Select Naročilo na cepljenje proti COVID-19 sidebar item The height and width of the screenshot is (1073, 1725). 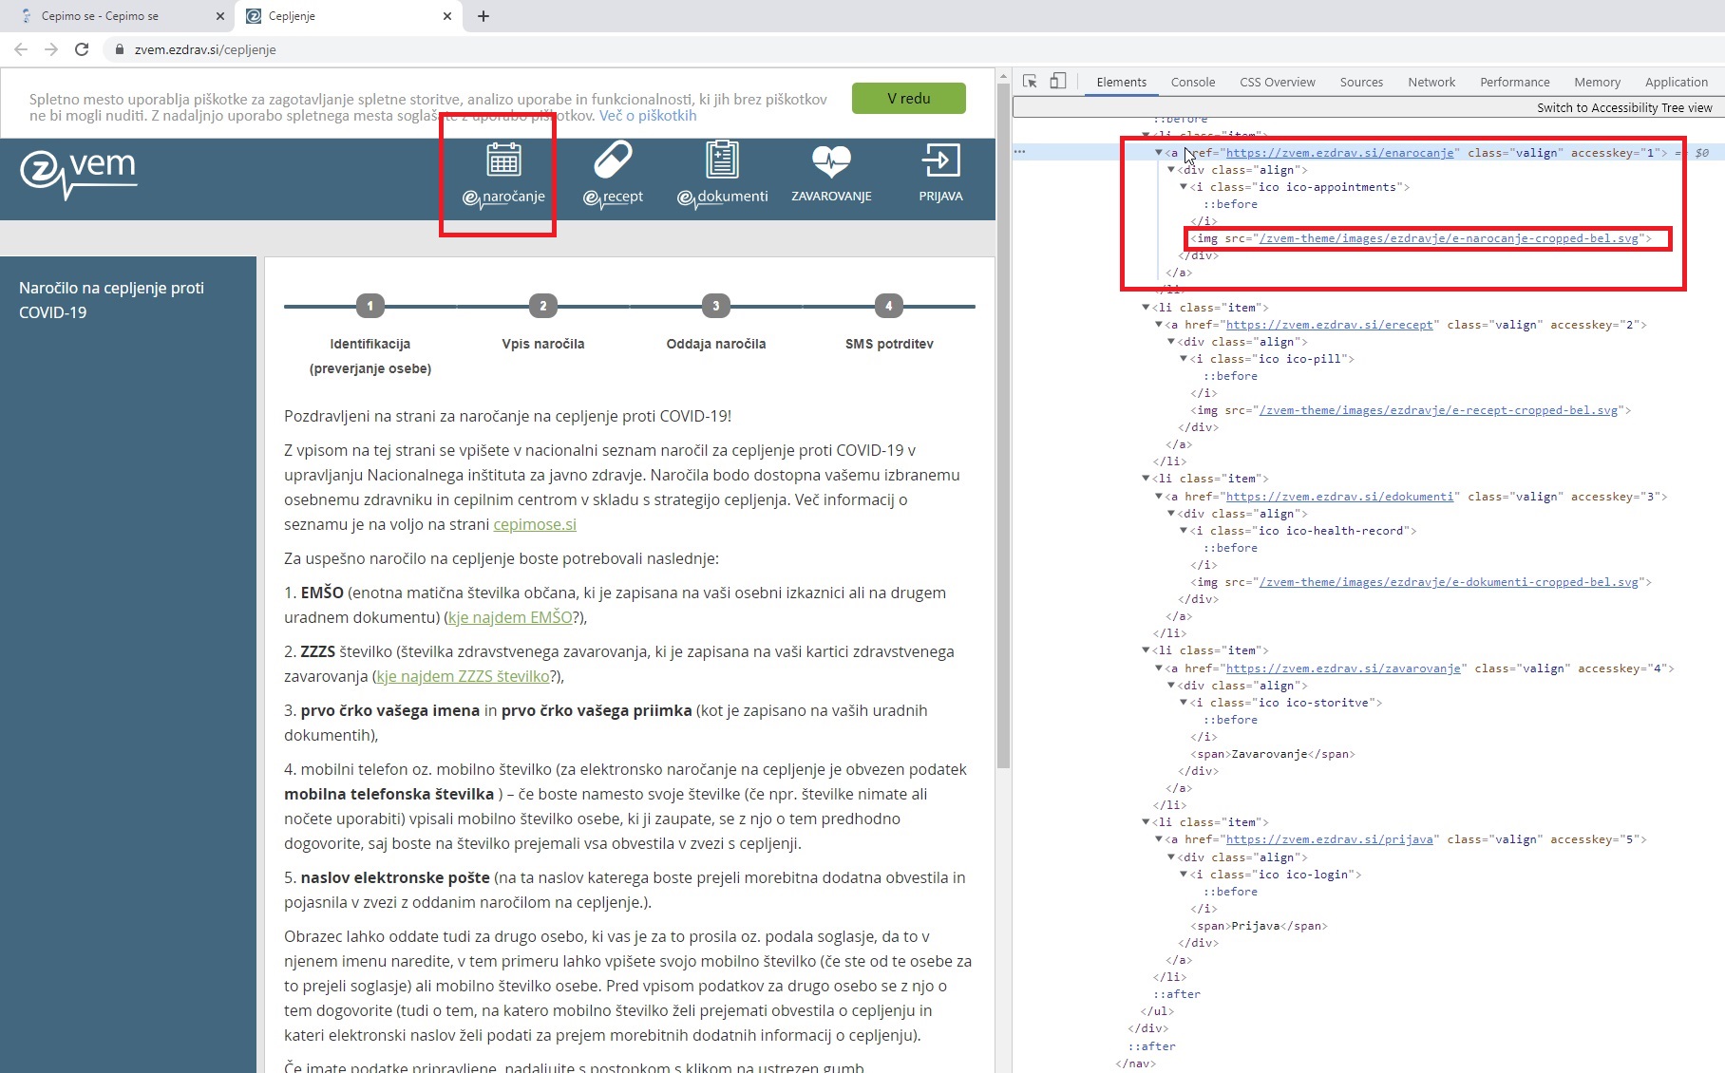tap(111, 300)
